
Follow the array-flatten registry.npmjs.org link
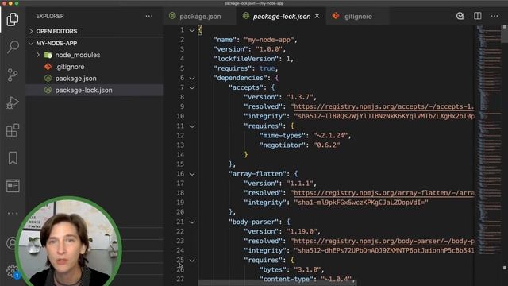[383, 193]
